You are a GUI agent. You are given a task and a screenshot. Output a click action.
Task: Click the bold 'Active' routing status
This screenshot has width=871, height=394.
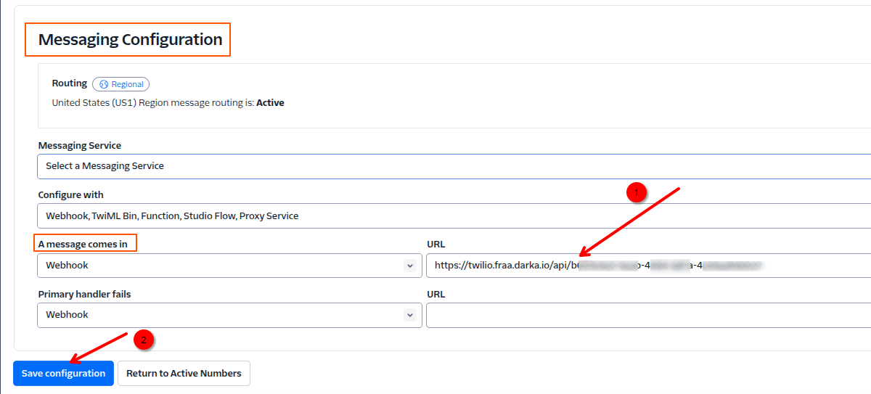click(270, 103)
